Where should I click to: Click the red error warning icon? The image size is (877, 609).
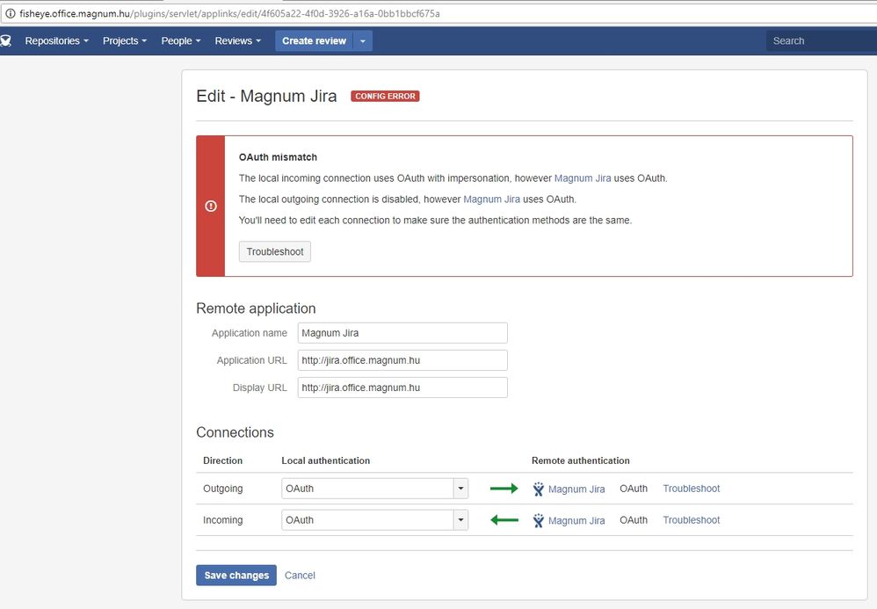tap(211, 206)
